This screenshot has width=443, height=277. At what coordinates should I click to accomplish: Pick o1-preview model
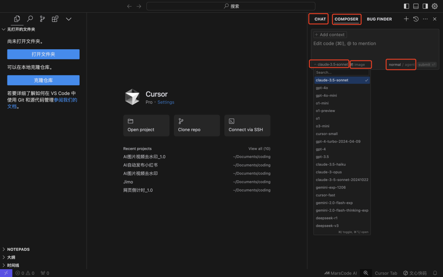pyautogui.click(x=342, y=111)
